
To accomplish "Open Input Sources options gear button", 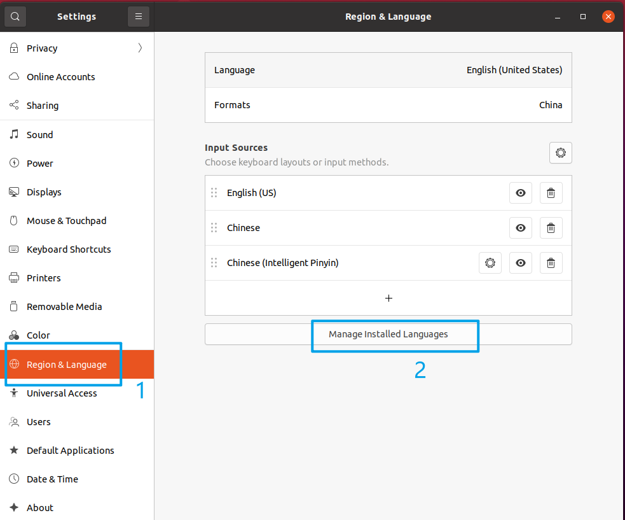I will pyautogui.click(x=560, y=153).
